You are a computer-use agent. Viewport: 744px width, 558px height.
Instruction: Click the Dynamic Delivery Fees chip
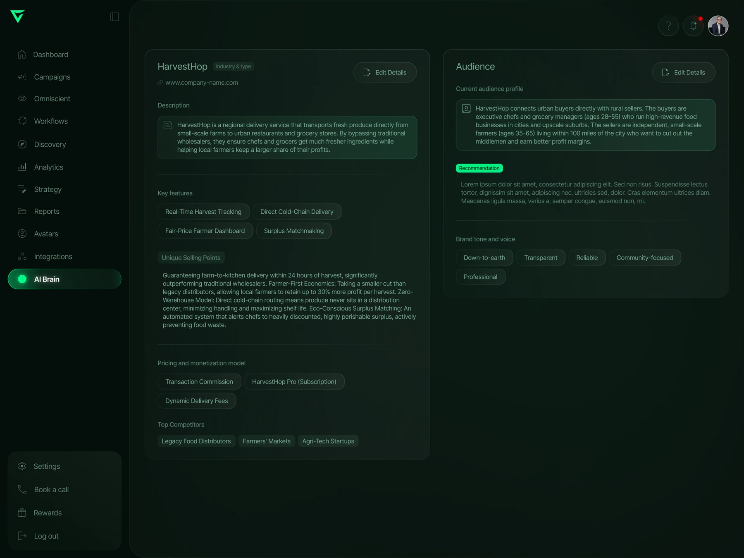pos(197,401)
